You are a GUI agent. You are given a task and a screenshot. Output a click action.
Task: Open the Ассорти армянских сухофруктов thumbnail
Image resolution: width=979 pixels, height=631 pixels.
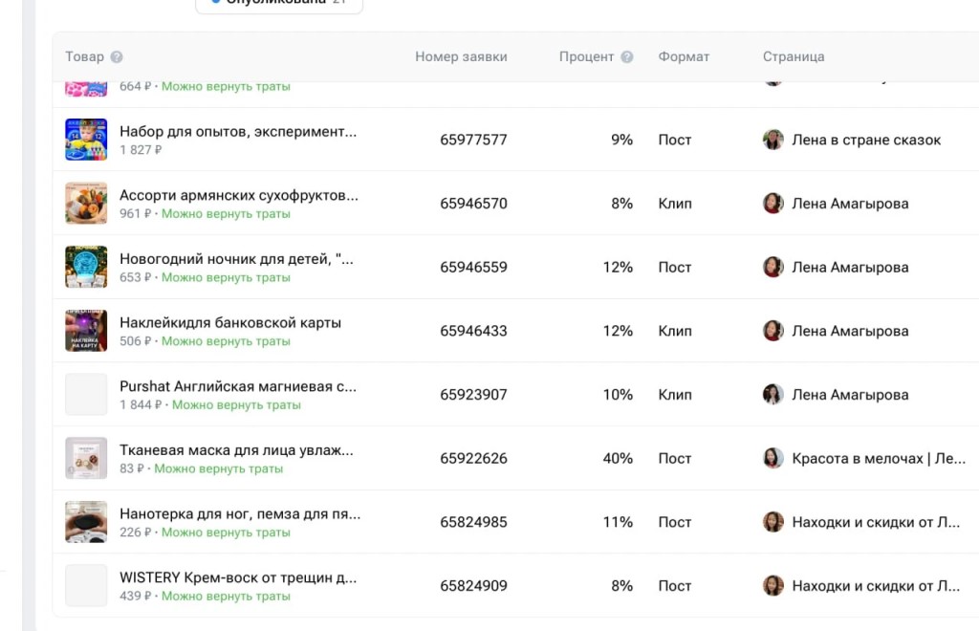pos(86,204)
